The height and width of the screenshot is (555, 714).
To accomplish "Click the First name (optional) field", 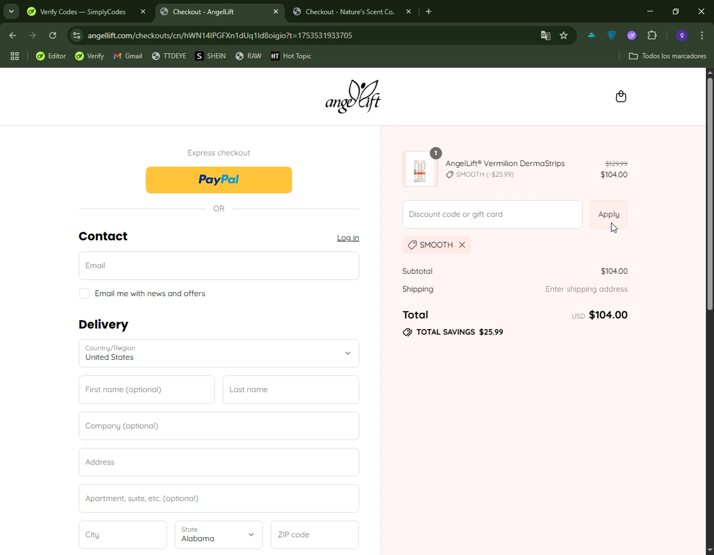I will 147,390.
